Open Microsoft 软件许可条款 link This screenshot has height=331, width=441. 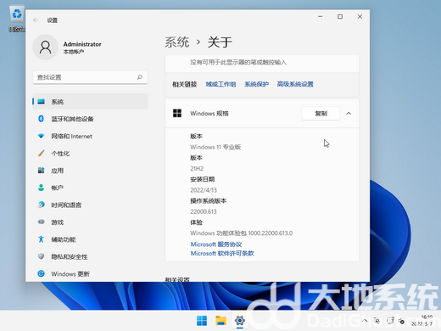[x=222, y=254]
